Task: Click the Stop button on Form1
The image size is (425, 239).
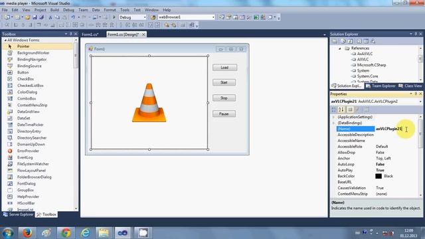Action: click(x=224, y=98)
